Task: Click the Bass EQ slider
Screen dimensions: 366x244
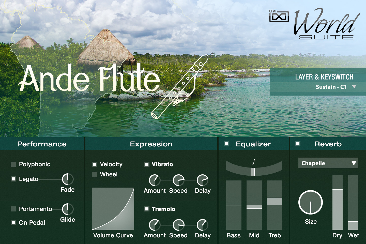Action: point(234,205)
